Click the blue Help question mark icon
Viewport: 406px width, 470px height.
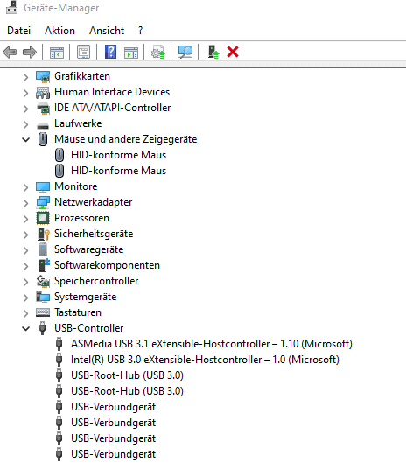pos(110,52)
